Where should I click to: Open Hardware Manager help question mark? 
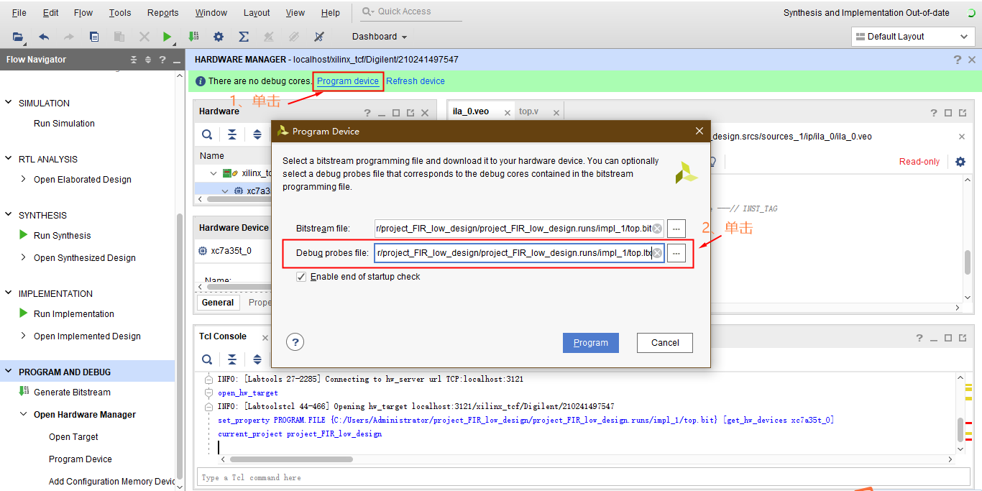(958, 60)
